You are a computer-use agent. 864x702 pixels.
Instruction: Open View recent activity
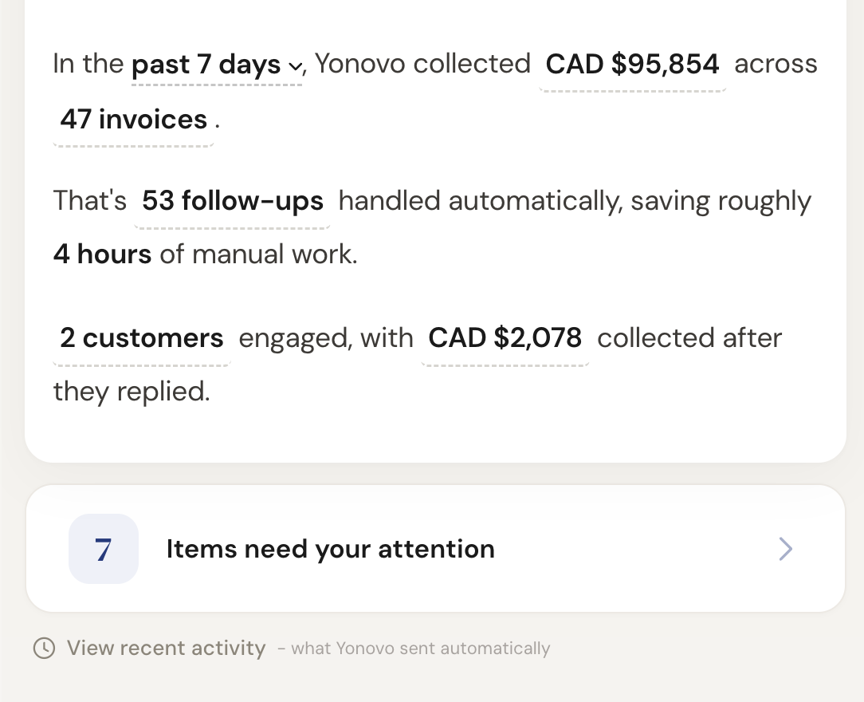[x=166, y=648]
